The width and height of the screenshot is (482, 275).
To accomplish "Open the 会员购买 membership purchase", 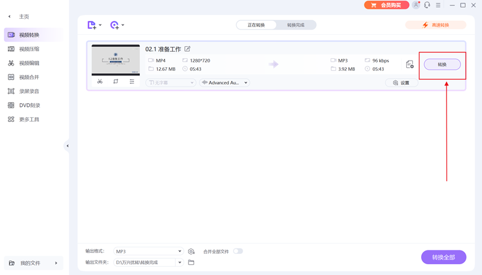I will pos(386,5).
